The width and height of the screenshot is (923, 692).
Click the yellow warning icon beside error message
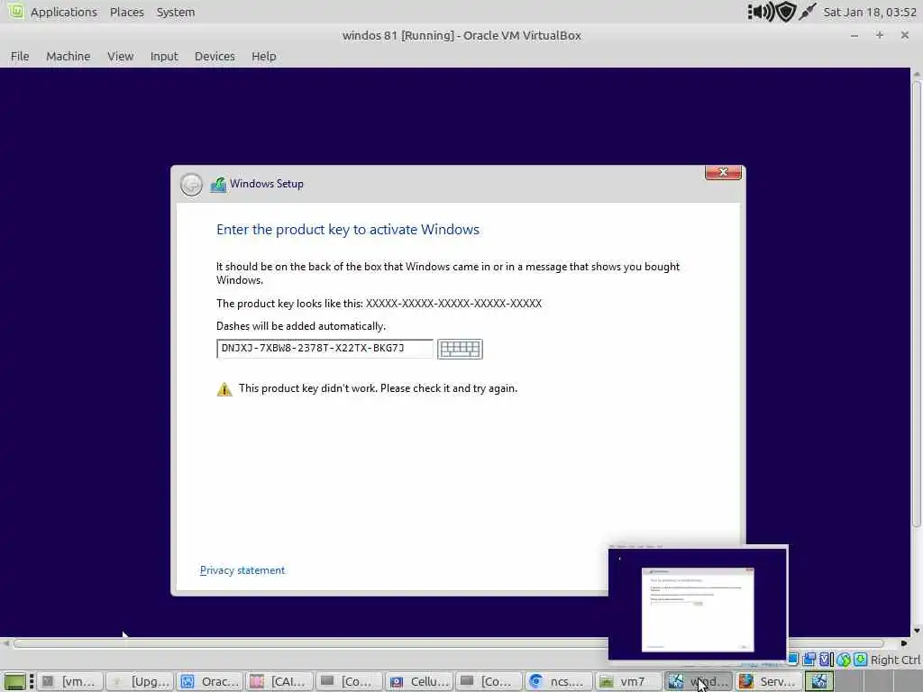point(224,389)
